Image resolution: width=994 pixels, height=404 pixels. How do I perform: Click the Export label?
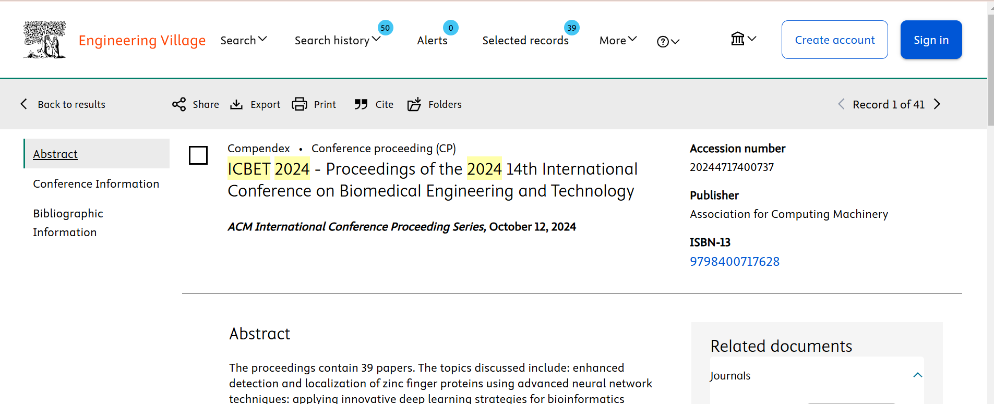266,104
